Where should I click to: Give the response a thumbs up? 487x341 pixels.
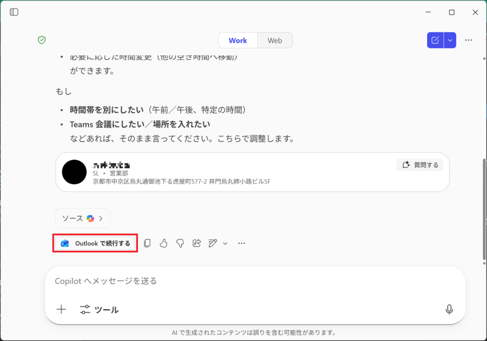[x=164, y=243]
